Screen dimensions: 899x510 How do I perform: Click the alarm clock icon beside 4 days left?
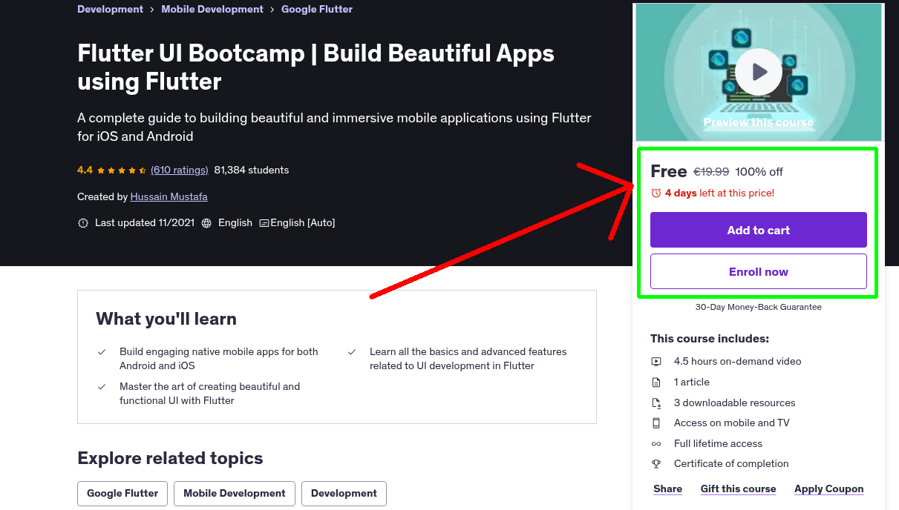click(x=656, y=193)
